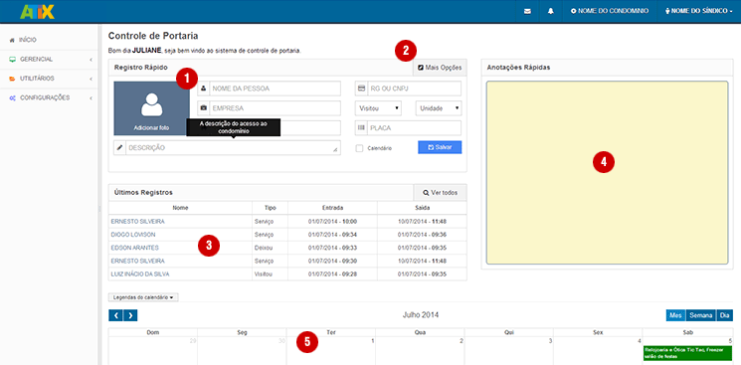Go to previous calendar month arrow
Screen dimensions: 741x365
(115, 315)
